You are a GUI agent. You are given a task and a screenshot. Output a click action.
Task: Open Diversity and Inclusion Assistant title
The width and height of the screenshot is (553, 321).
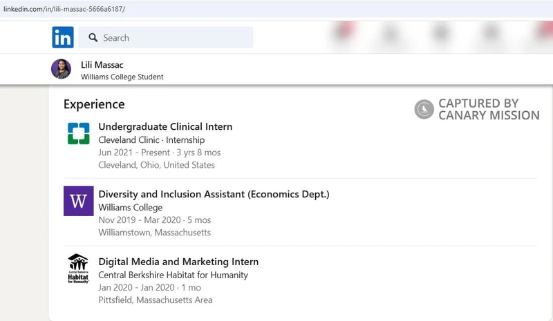point(214,194)
